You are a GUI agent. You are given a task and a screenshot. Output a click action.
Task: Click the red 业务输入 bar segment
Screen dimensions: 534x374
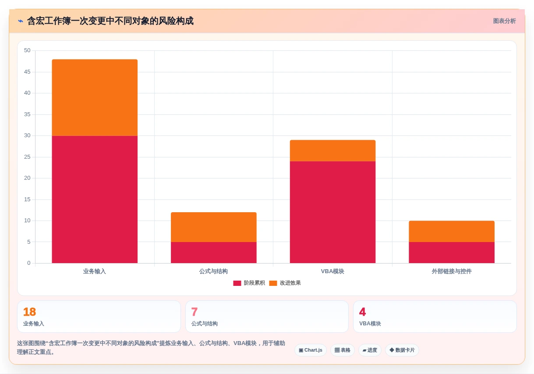[95, 199]
